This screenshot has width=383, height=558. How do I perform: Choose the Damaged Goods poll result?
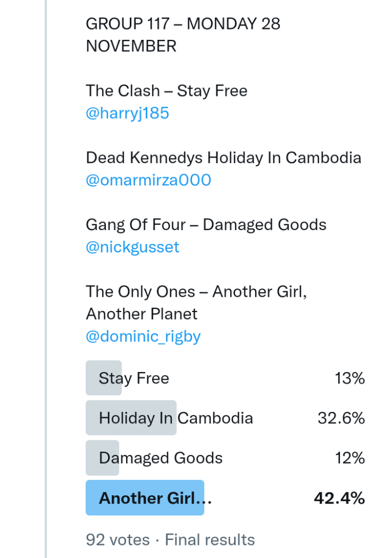(160, 458)
